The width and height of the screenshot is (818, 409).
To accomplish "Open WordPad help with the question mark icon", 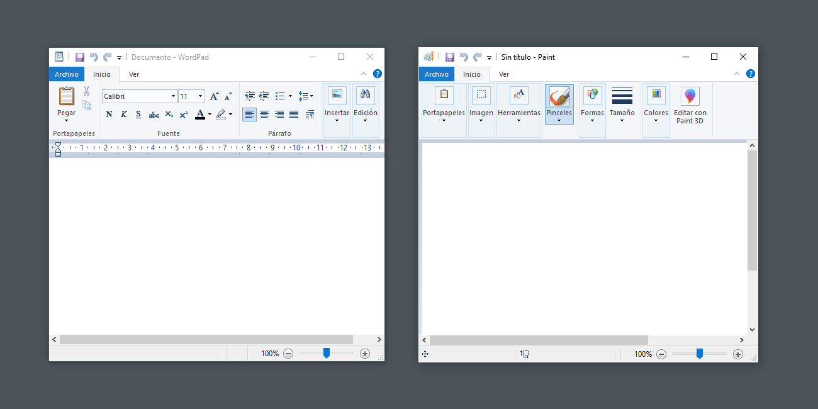I will click(x=378, y=74).
